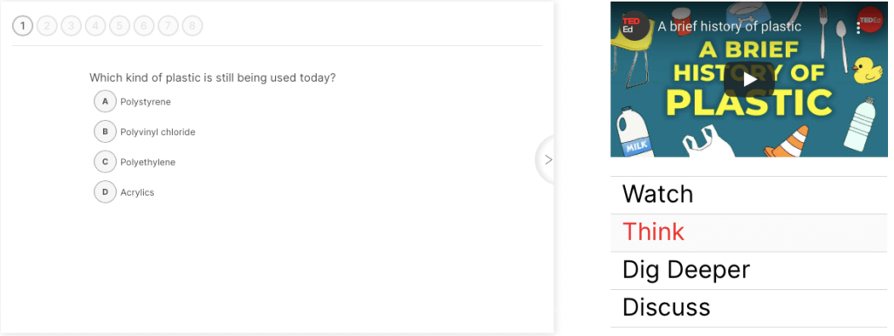Switch to the Discuss section
The height and width of the screenshot is (336, 894).
(x=748, y=308)
